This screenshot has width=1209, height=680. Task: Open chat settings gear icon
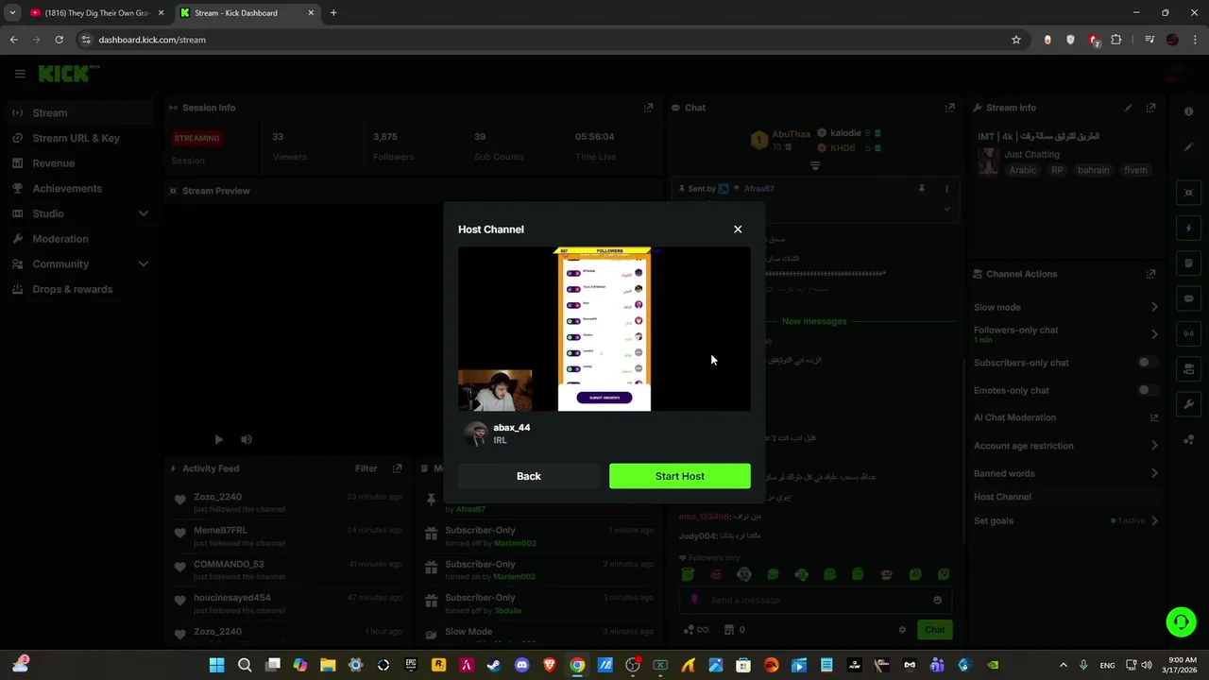point(902,630)
